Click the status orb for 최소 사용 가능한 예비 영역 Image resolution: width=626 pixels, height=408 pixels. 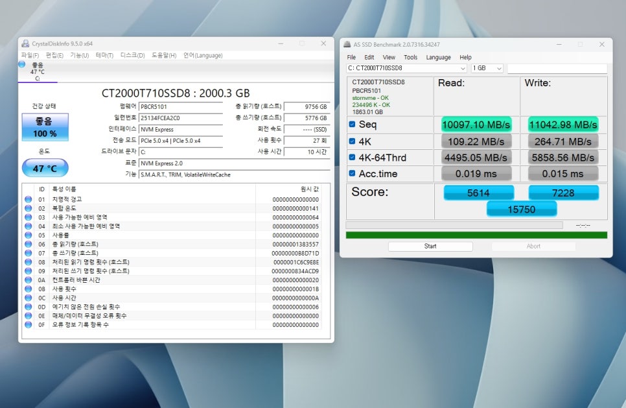[29, 226]
